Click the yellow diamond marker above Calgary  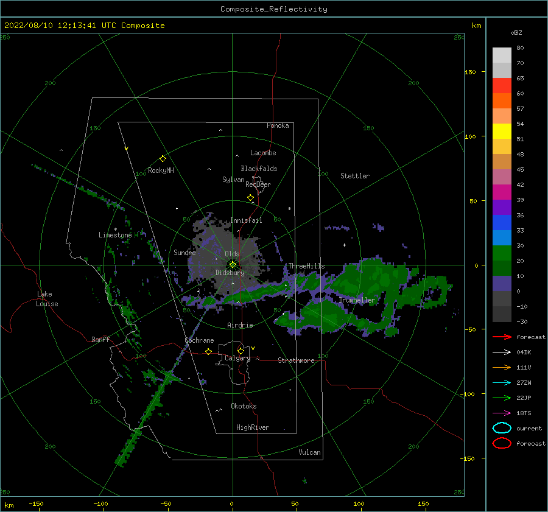tap(241, 351)
